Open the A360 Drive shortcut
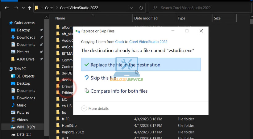The image size is (253, 139). (x=25, y=59)
